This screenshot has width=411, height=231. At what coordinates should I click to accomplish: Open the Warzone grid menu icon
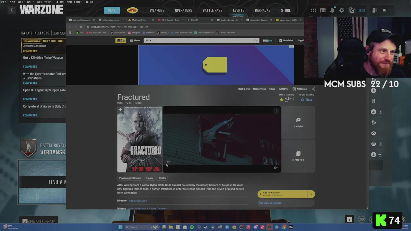313,10
